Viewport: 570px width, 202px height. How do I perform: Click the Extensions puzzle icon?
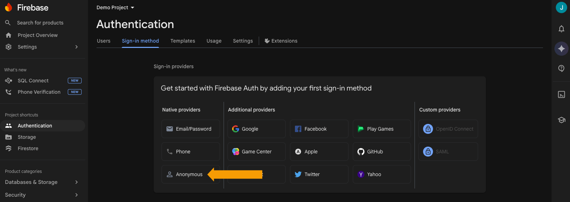click(267, 41)
